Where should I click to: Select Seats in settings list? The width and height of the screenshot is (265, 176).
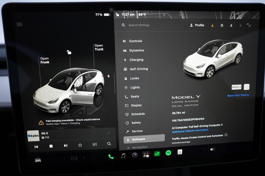tap(132, 96)
